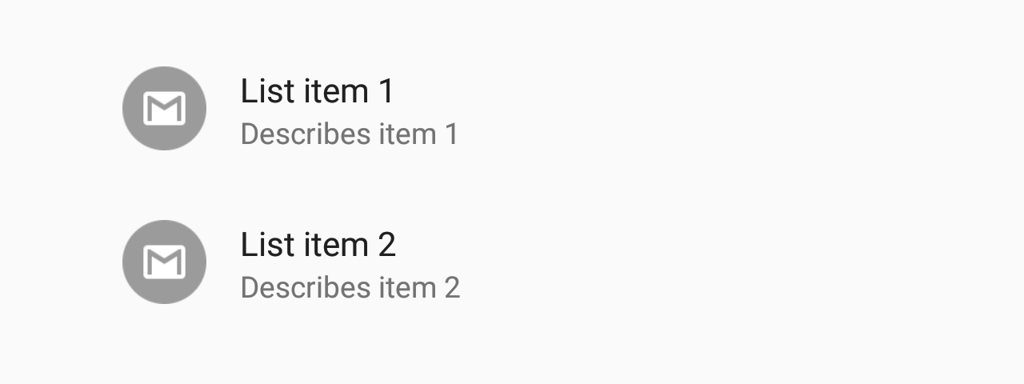The height and width of the screenshot is (384, 1024).
Task: Click the mail icon beside List item 2
Action: pos(164,262)
